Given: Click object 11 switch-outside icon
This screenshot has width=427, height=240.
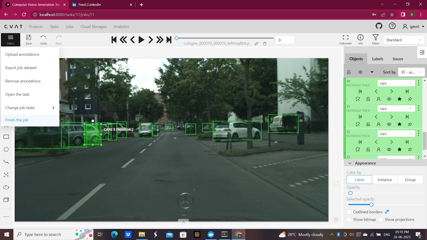Looking at the screenshot, I should click(x=358, y=124).
